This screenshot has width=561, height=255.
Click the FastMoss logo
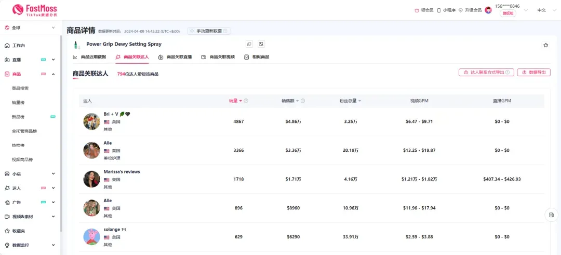[x=34, y=10]
